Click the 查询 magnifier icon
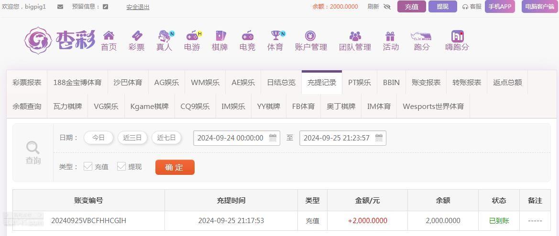Viewport: 559px width, 236px height. click(x=33, y=147)
